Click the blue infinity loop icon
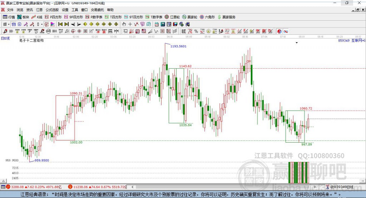 pos(286,31)
